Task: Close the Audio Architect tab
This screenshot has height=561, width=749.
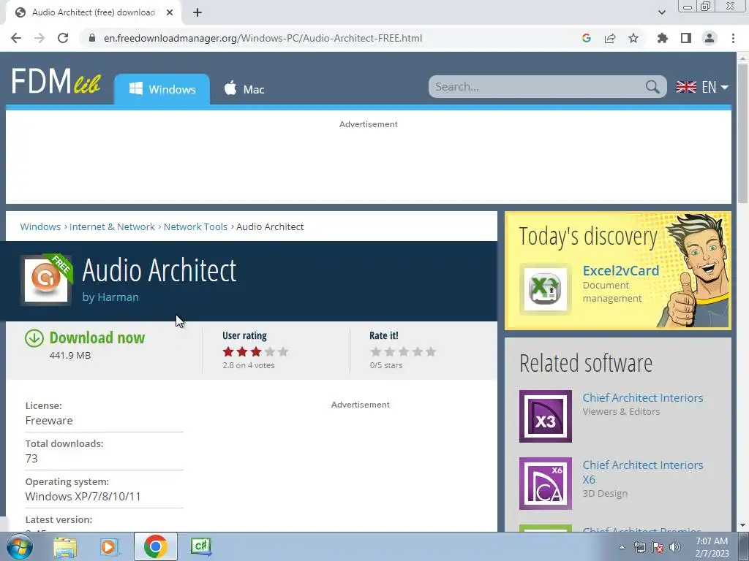Action: coord(170,12)
